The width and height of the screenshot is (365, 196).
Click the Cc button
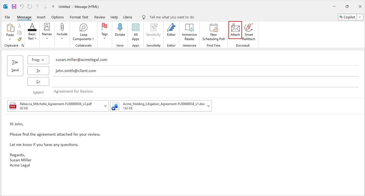point(38,81)
